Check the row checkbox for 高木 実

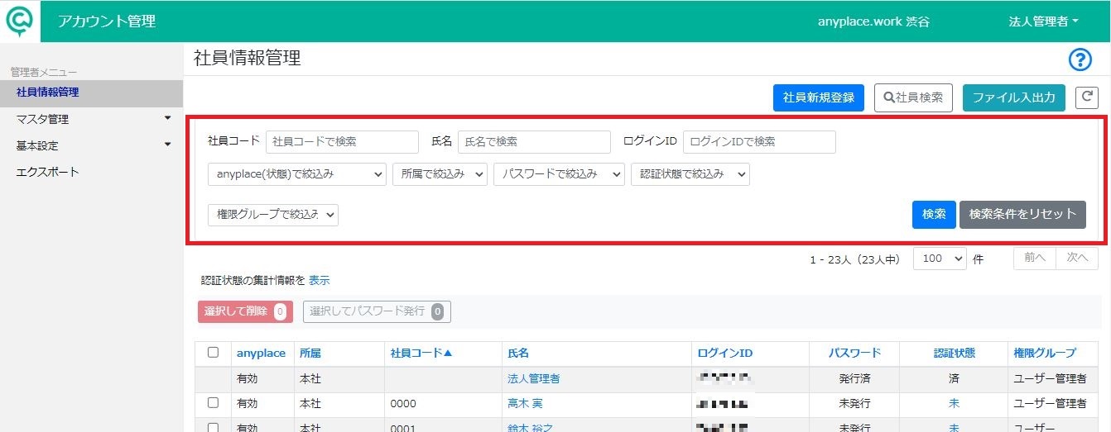(x=213, y=403)
